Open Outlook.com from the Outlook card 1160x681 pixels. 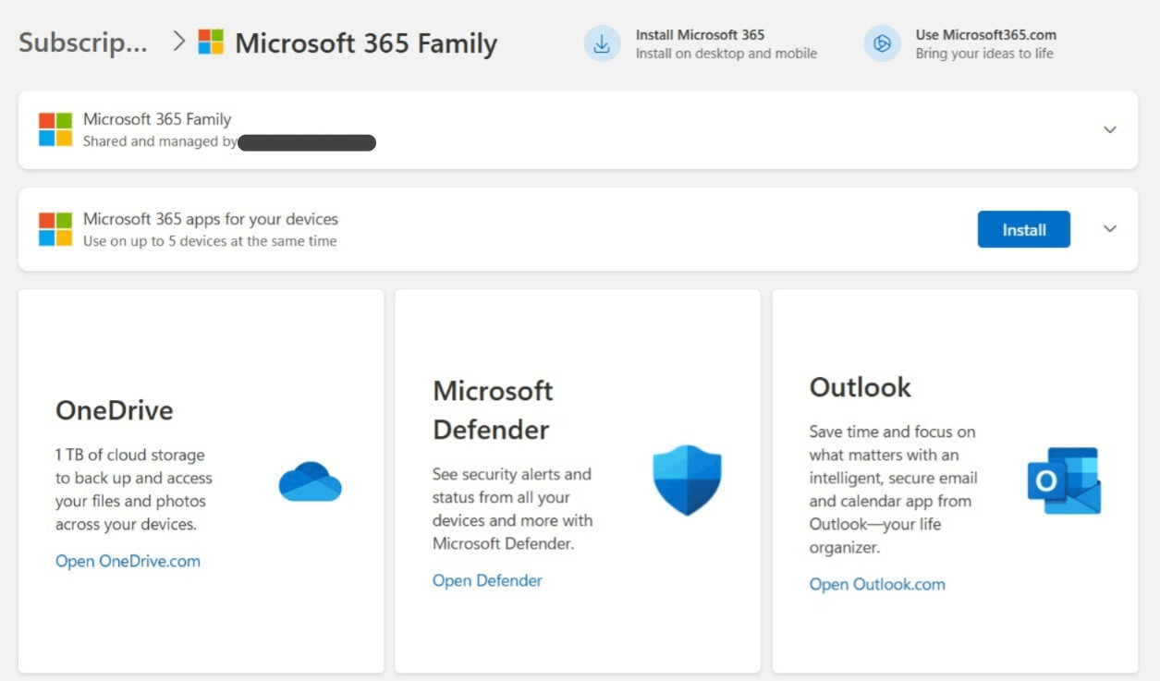[x=876, y=584]
